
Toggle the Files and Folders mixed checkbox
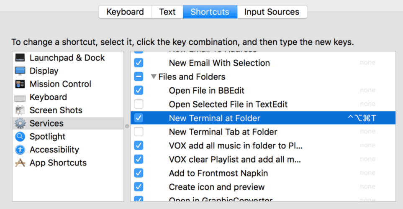139,77
